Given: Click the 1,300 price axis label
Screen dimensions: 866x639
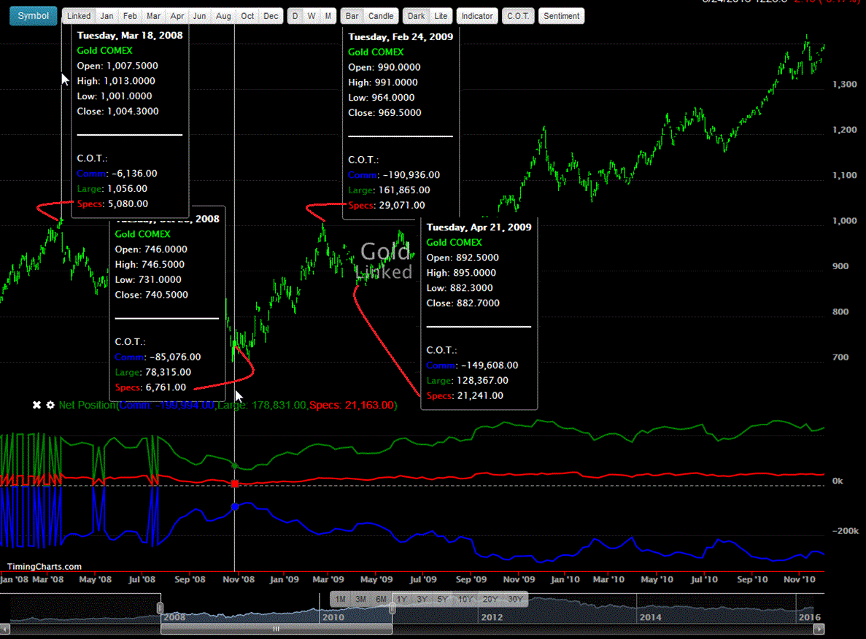Looking at the screenshot, I should [x=844, y=85].
